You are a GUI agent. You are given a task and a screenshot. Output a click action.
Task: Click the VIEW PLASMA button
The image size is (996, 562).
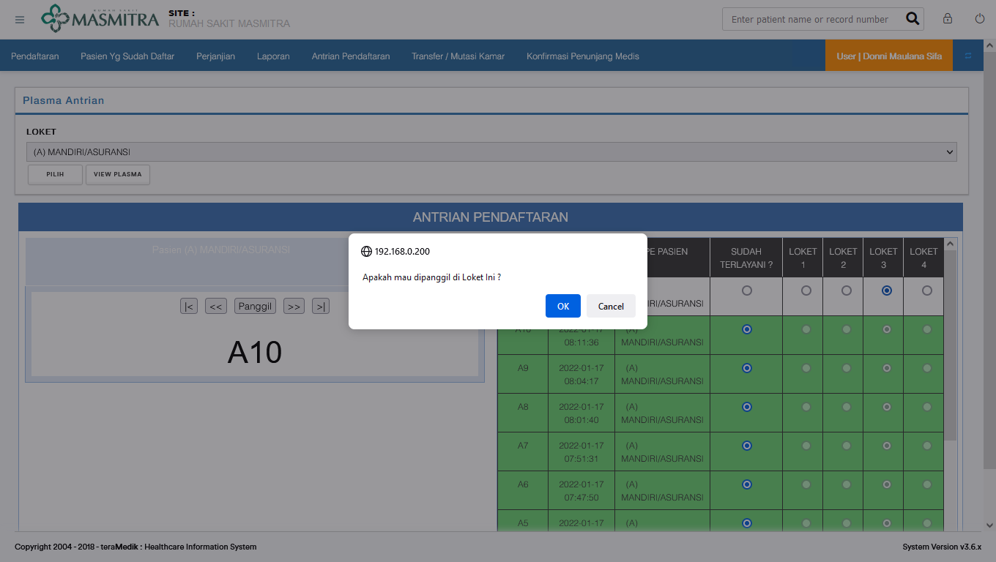click(x=118, y=175)
